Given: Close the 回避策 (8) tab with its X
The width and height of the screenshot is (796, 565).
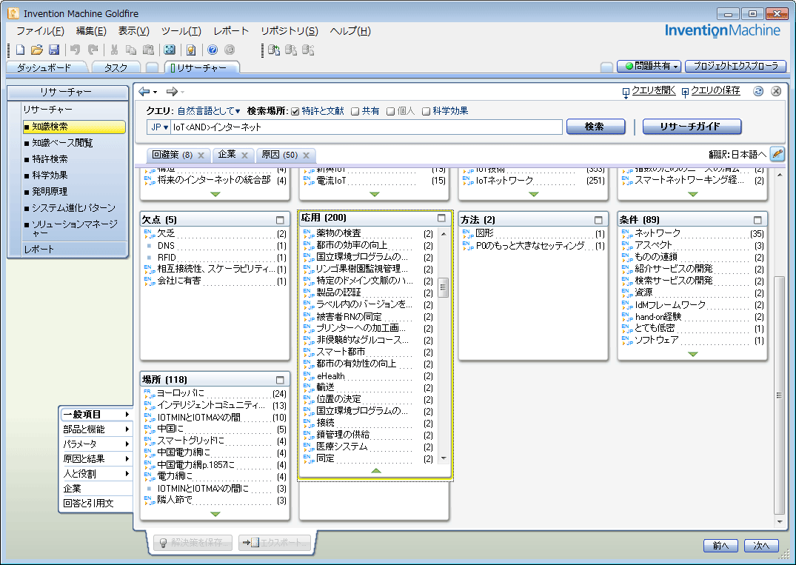Looking at the screenshot, I should (x=201, y=156).
